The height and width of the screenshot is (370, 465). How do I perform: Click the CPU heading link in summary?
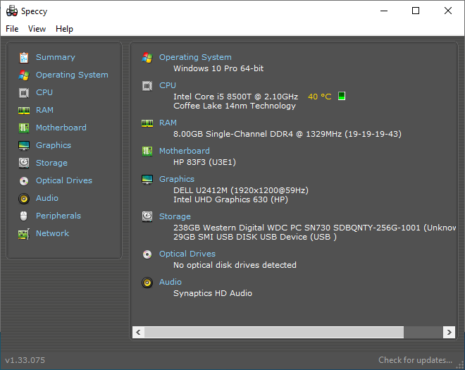[168, 85]
